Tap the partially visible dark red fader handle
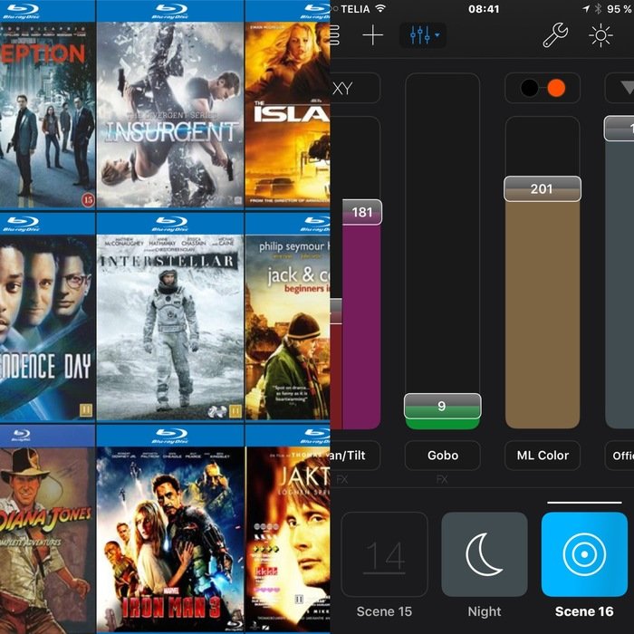Viewport: 634px width, 634px height. coord(336,312)
